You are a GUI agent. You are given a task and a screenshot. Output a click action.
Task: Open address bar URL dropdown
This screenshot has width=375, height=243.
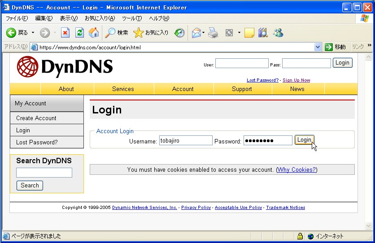pos(318,47)
